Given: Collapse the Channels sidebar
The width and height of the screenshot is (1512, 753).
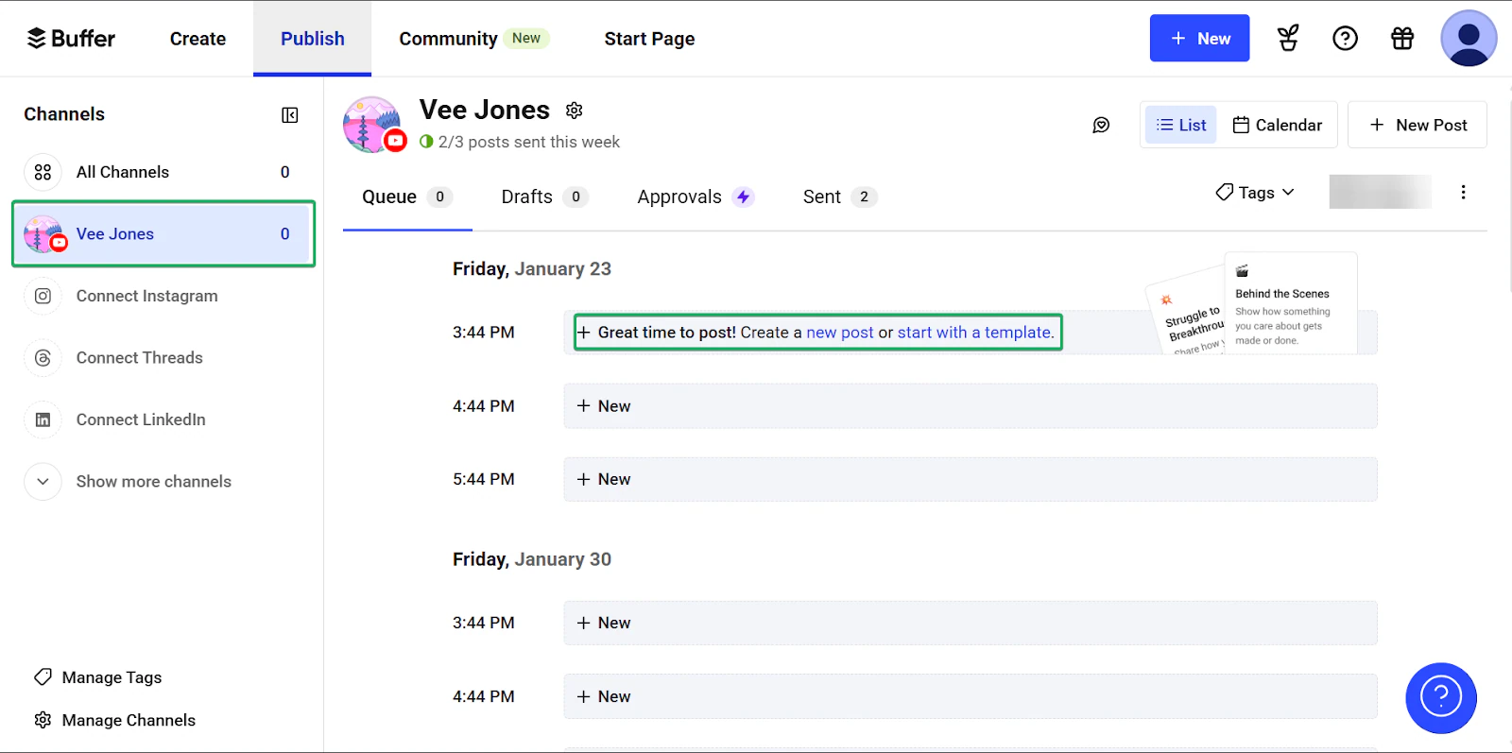Looking at the screenshot, I should coord(290,115).
